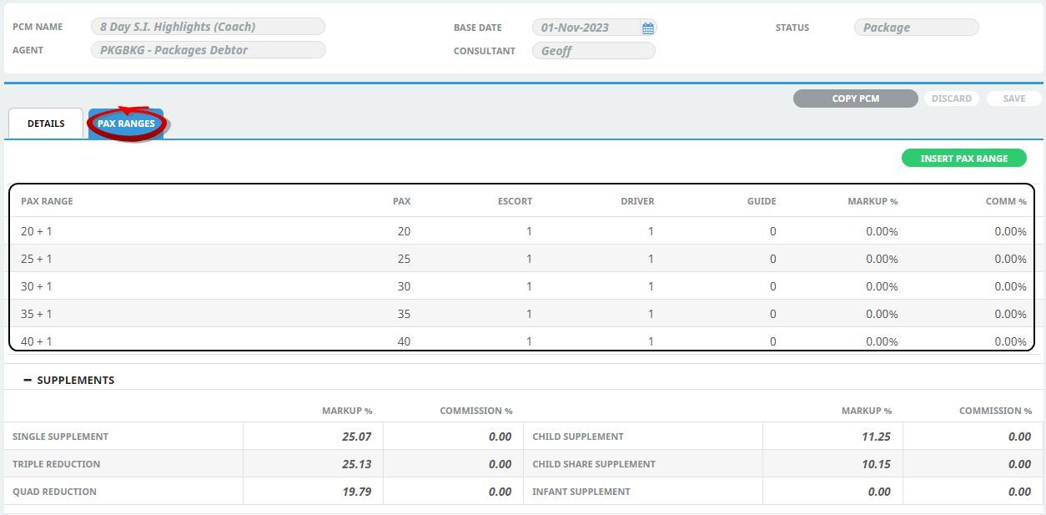
Task: Open the Base Date calendar picker icon
Action: pos(648,28)
